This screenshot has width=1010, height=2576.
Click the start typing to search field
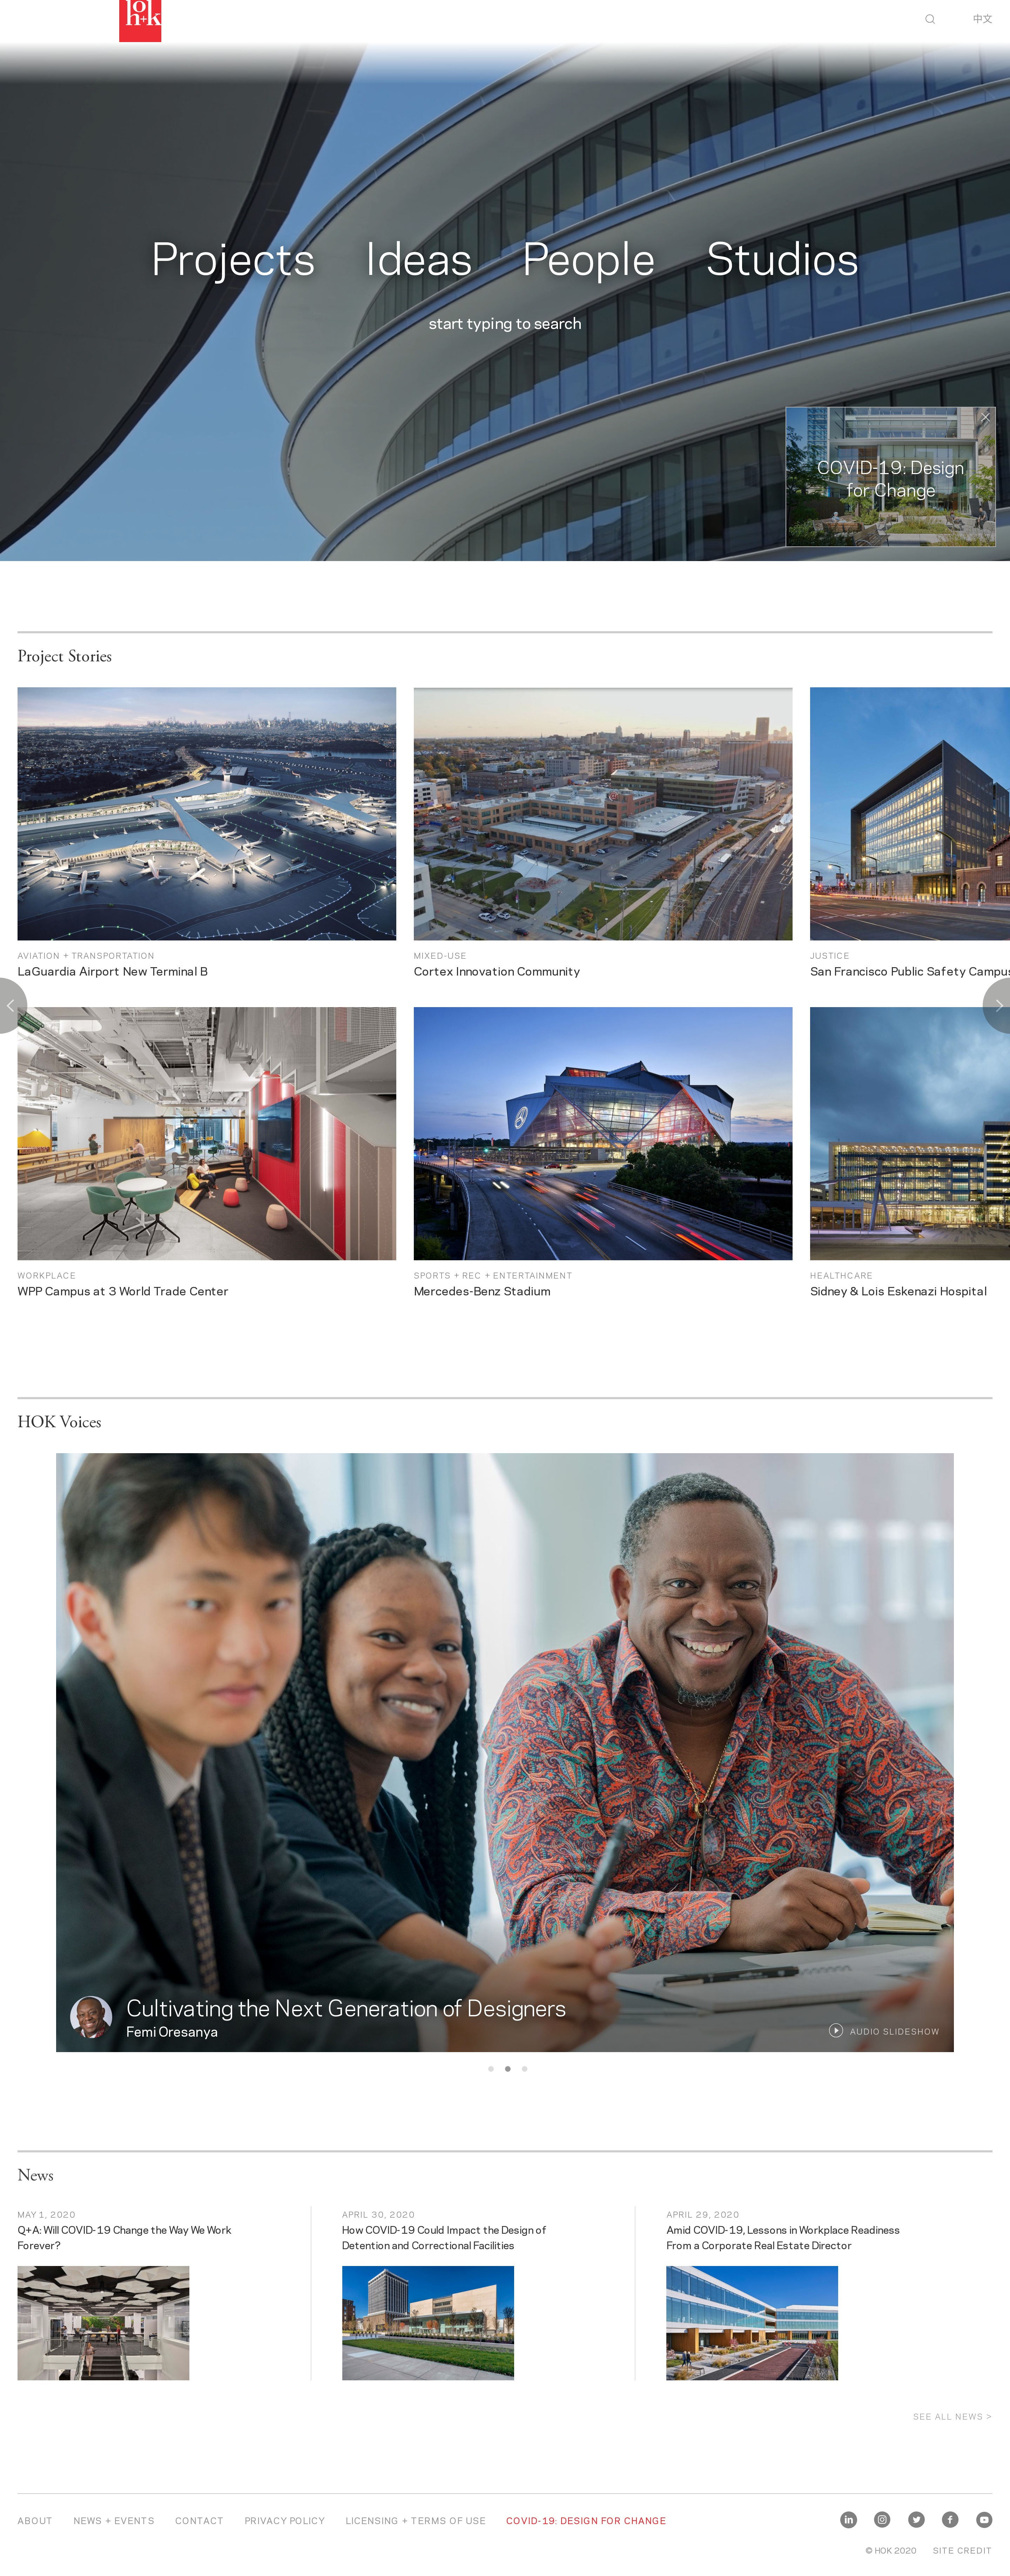point(505,324)
